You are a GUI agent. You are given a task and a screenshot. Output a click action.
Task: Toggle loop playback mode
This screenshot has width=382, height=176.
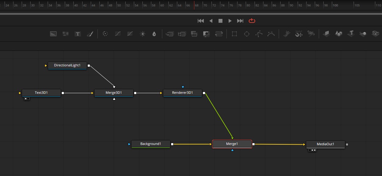[x=252, y=21]
